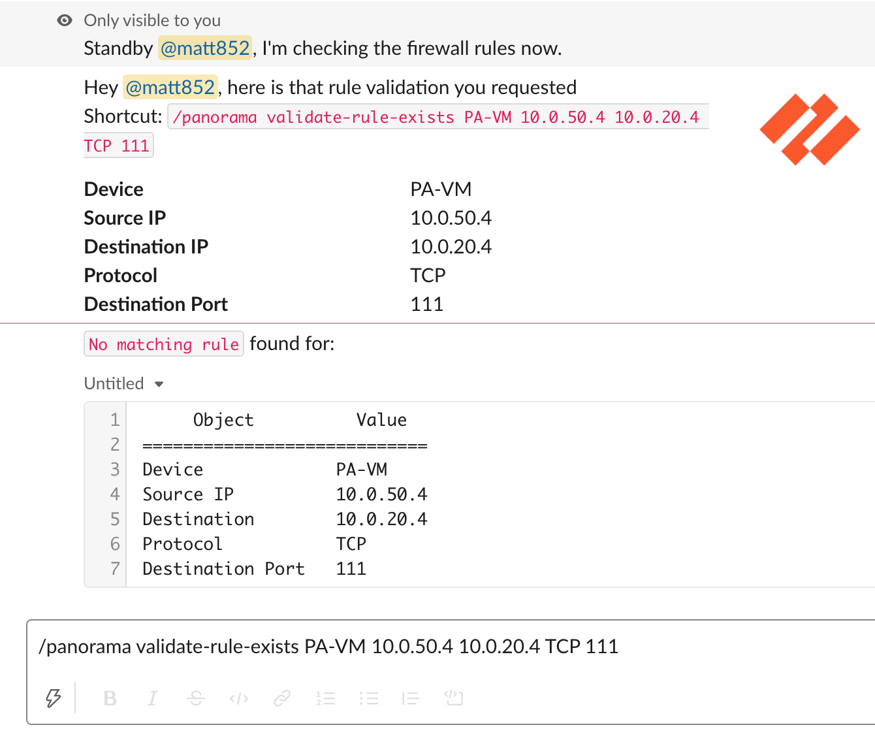Click the Palo Alto Networks logo

click(x=810, y=129)
